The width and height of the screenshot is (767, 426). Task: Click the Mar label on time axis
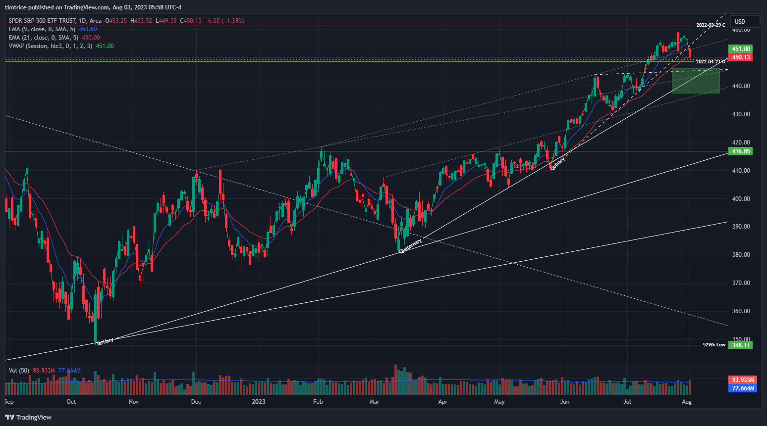tap(375, 402)
